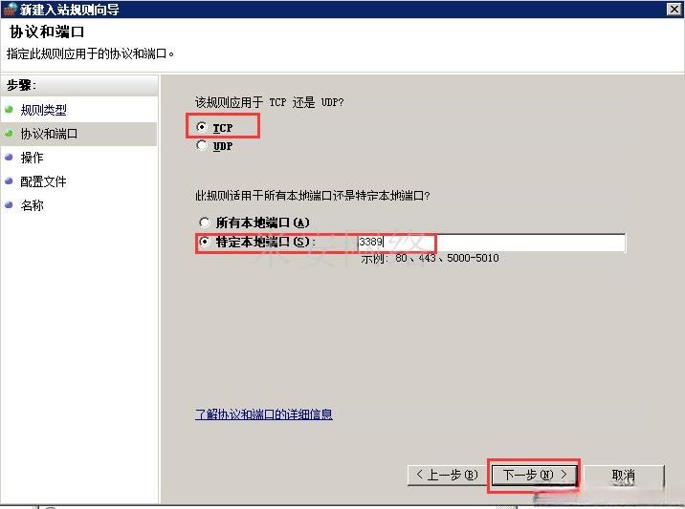Click blue bullet beside 配置文件 step

tap(9, 181)
